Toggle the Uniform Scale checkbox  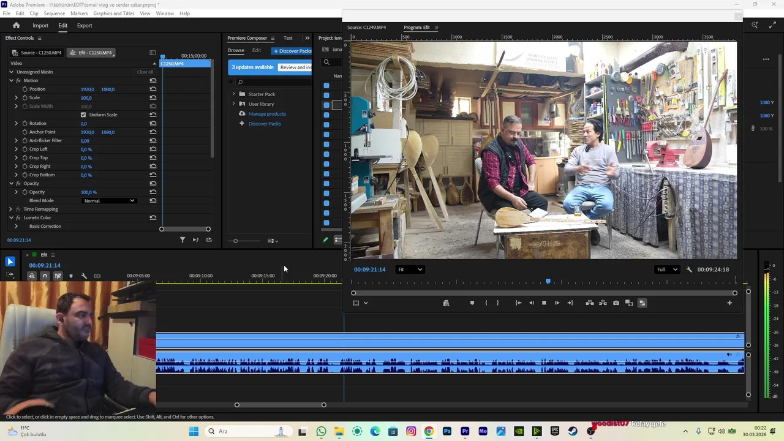click(x=83, y=115)
